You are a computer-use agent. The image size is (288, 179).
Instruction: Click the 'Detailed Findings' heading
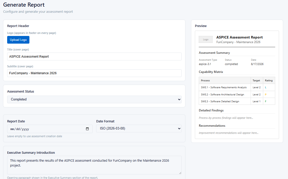[x=211, y=110]
